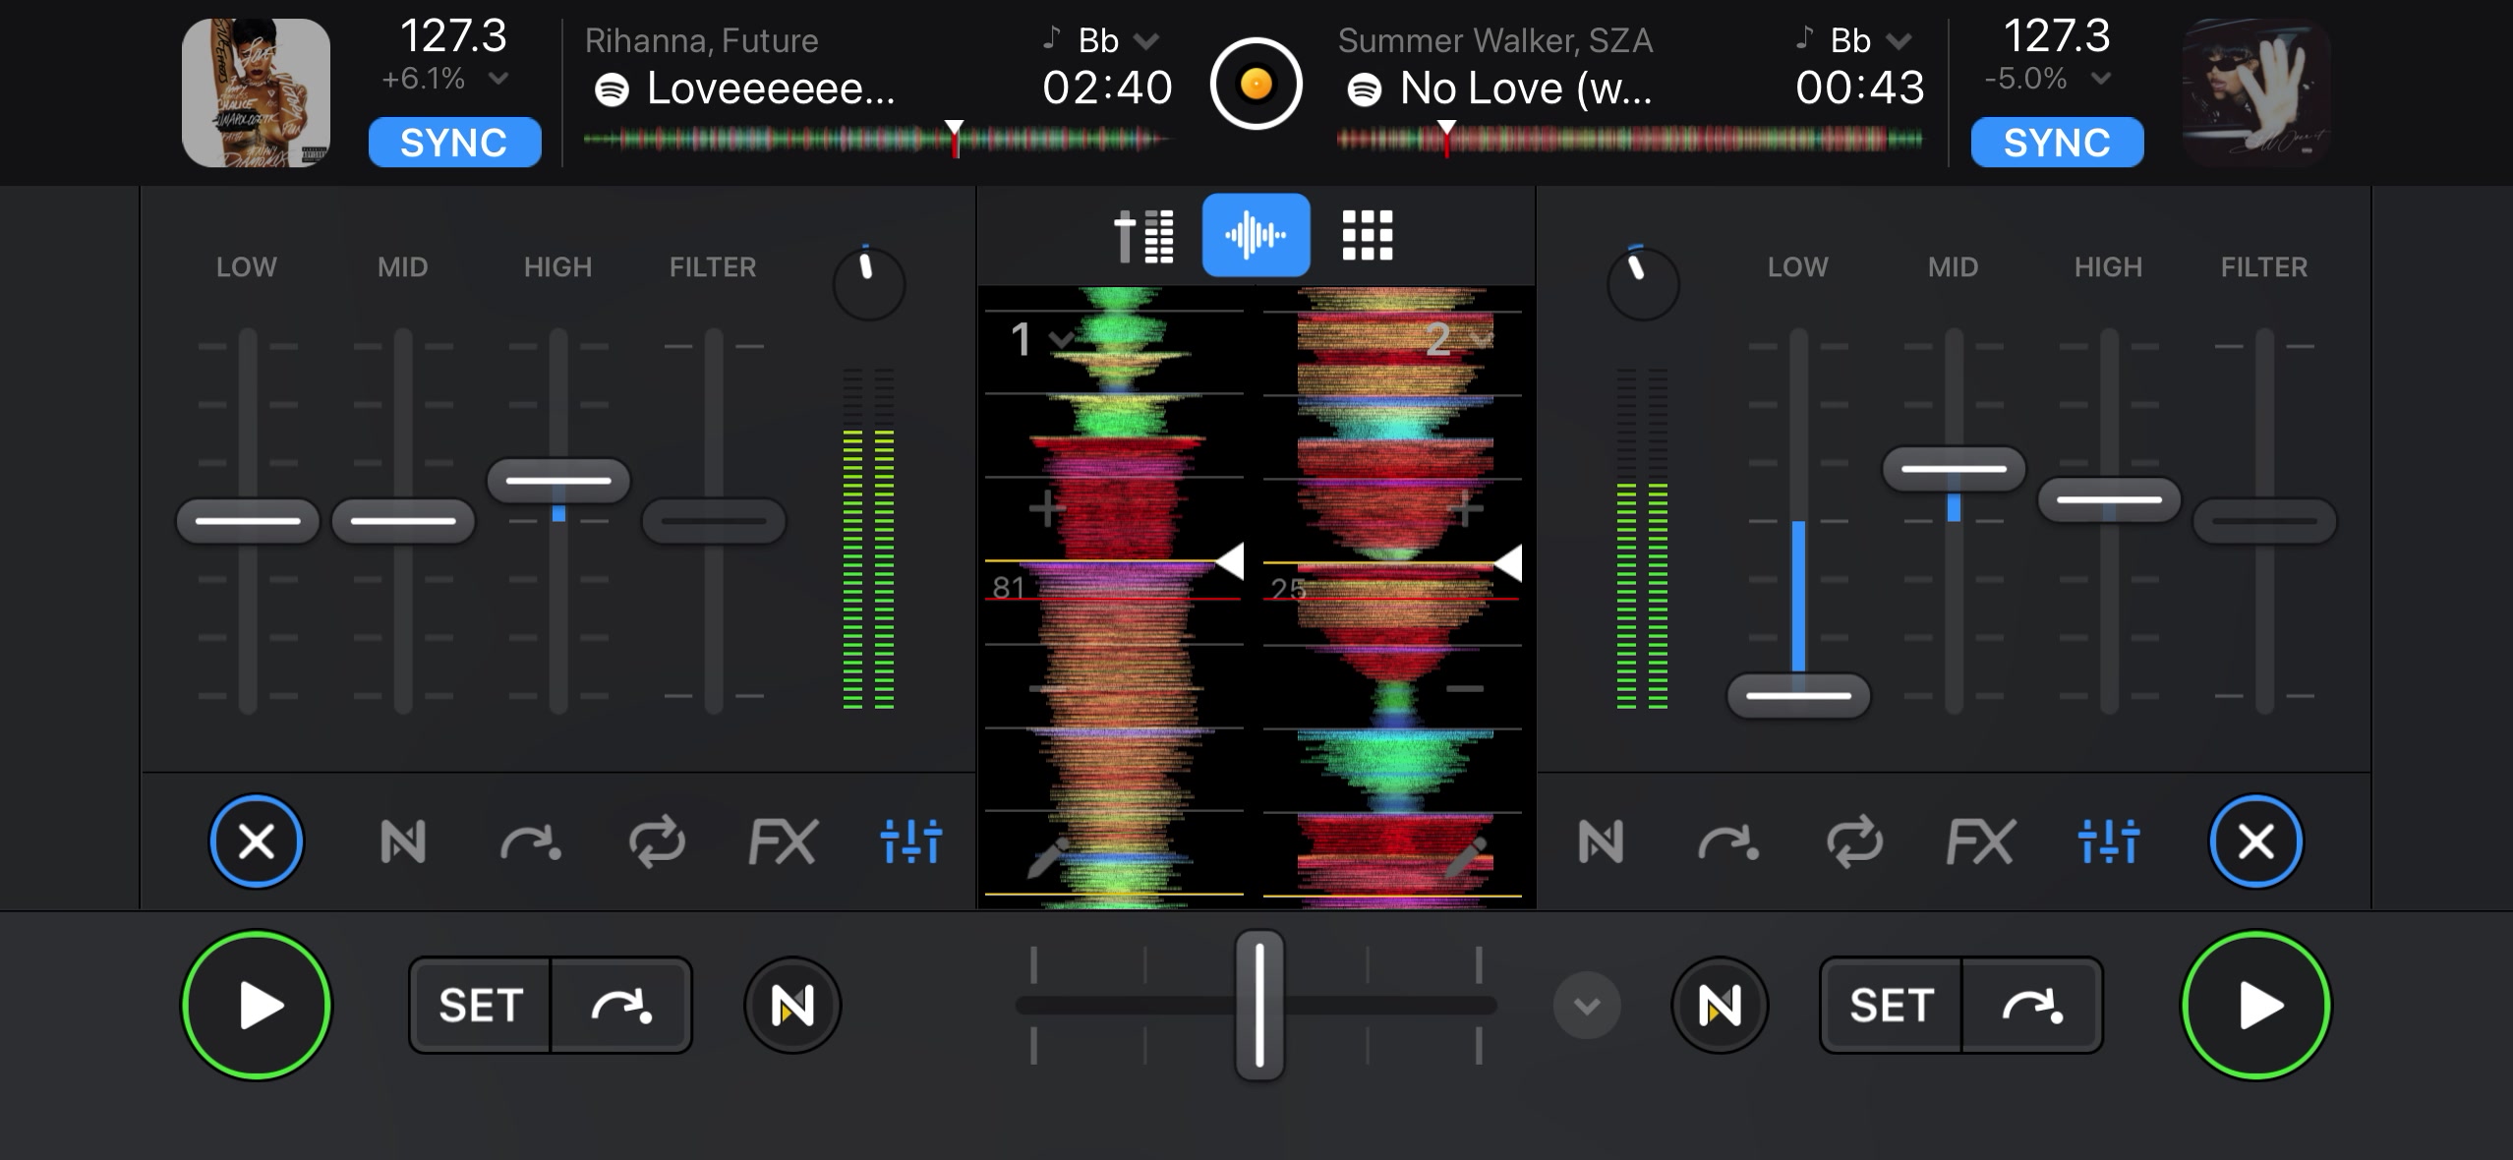Open FX panel on right deck
This screenshot has width=2513, height=1160.
point(1980,842)
